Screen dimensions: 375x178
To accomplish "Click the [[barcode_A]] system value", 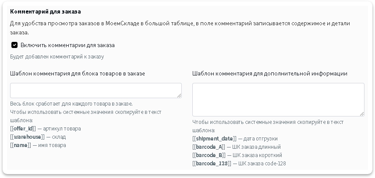I will click(x=209, y=147).
